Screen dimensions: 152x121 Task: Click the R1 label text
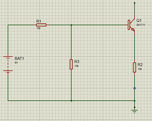[39, 21]
